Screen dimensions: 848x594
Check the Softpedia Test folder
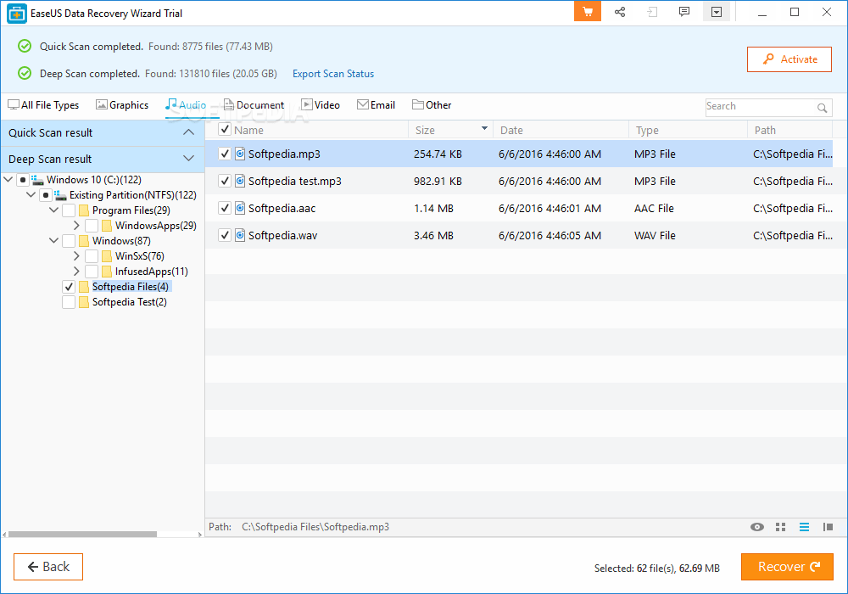[x=69, y=301]
